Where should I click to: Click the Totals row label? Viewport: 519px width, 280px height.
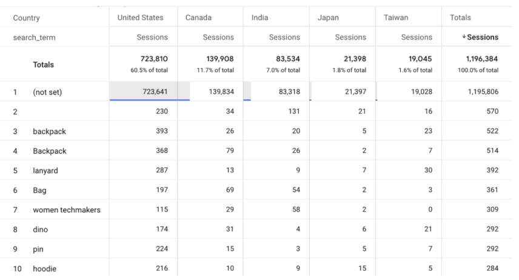click(x=44, y=65)
